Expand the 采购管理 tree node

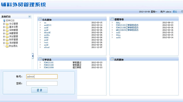pos(4,30)
